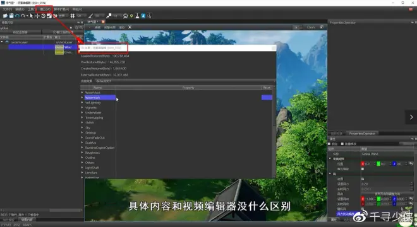The image size is (417, 227).
Task: Toggle the grid snap hash icon
Action: (72, 16)
